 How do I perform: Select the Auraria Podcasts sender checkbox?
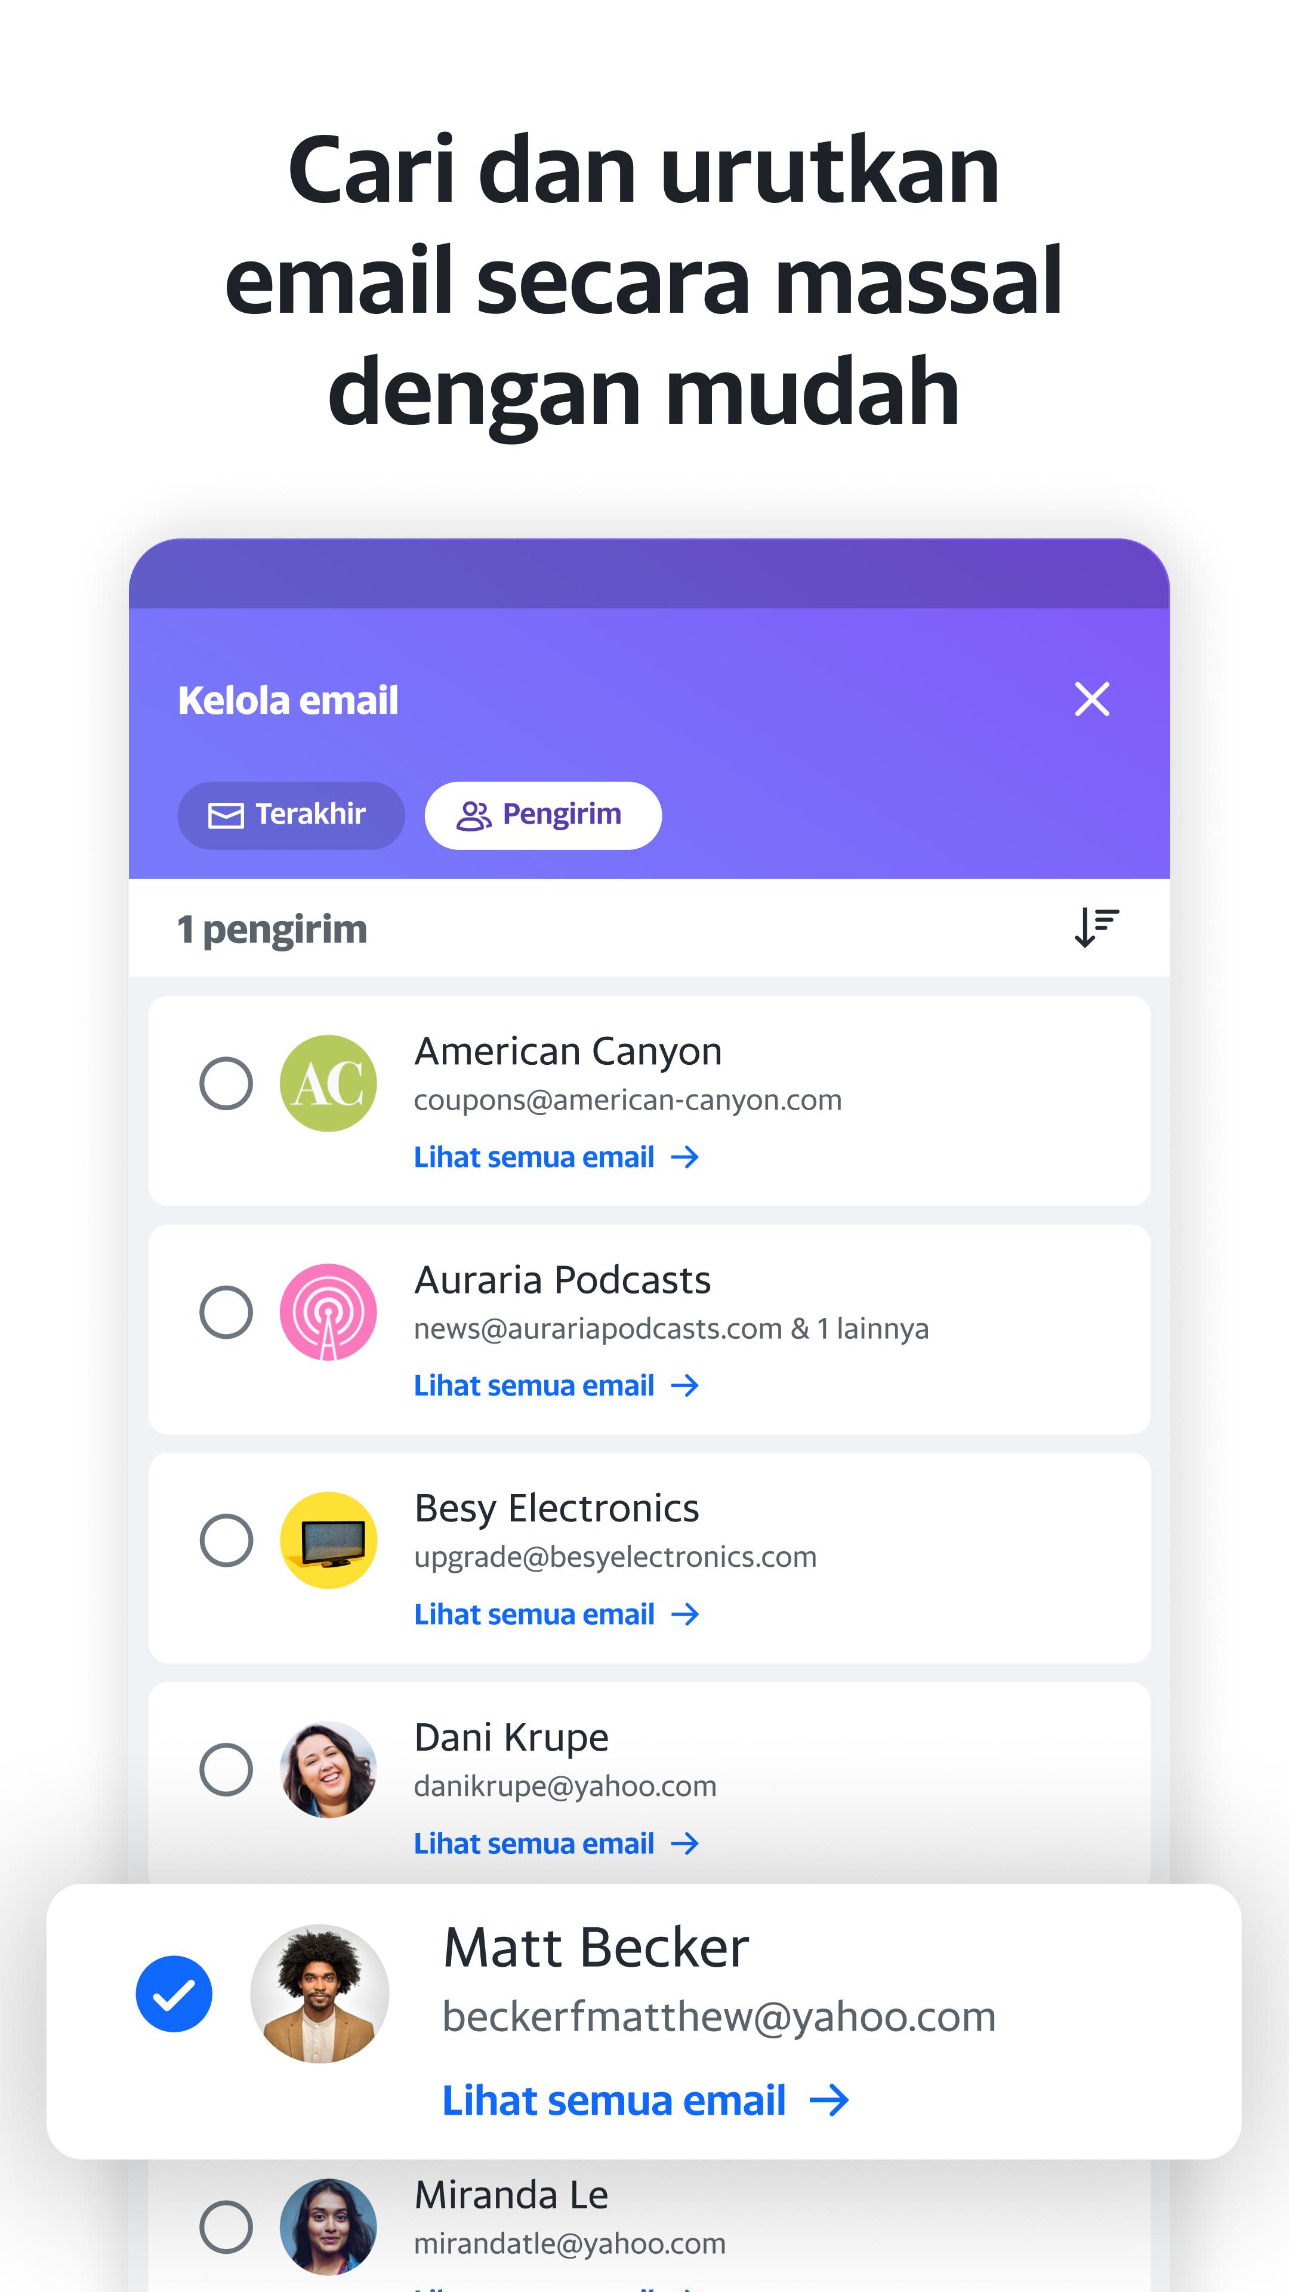point(226,1311)
